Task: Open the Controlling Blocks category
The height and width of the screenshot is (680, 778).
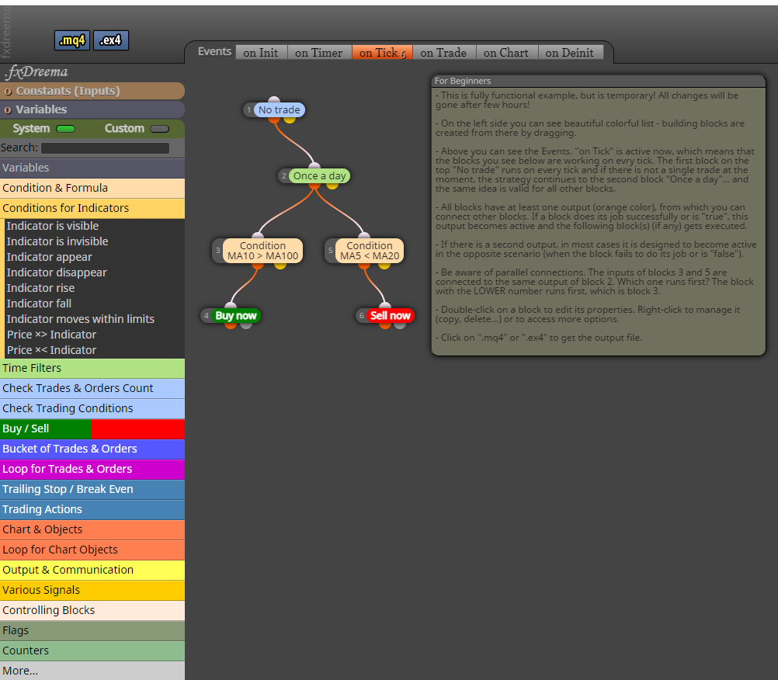Action: (92, 611)
